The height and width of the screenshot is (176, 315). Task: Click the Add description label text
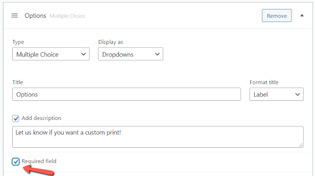(x=41, y=118)
